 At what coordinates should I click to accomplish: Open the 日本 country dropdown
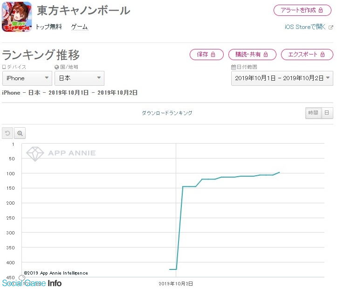tap(79, 78)
